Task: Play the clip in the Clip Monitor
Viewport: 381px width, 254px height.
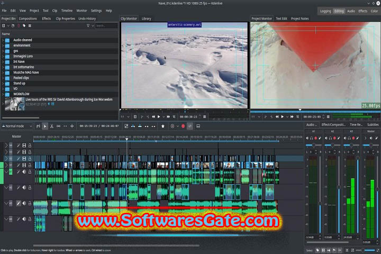Action: click(x=159, y=117)
